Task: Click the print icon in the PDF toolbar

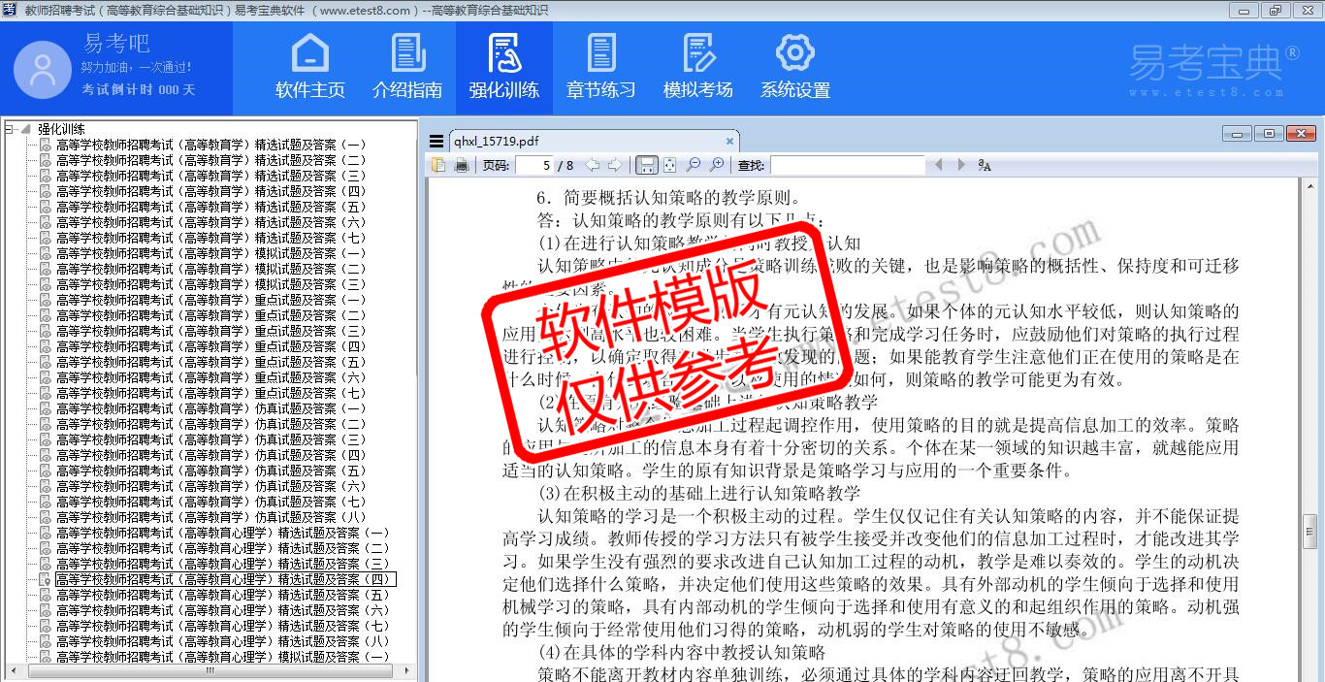Action: pos(462,165)
